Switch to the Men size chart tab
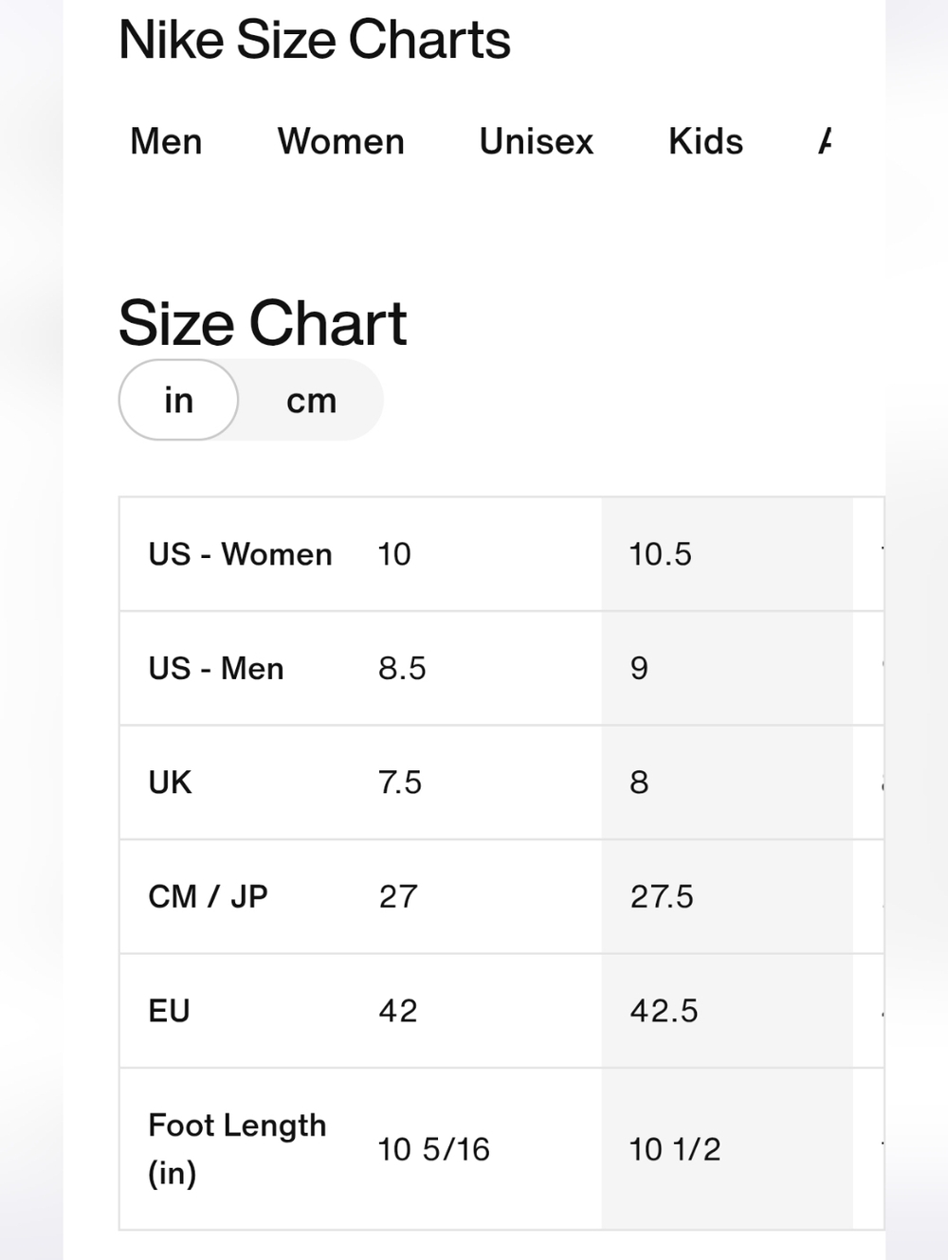948x1260 pixels. click(166, 142)
